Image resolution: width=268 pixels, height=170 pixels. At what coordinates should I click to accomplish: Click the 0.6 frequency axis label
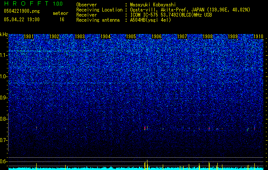pos(3,161)
